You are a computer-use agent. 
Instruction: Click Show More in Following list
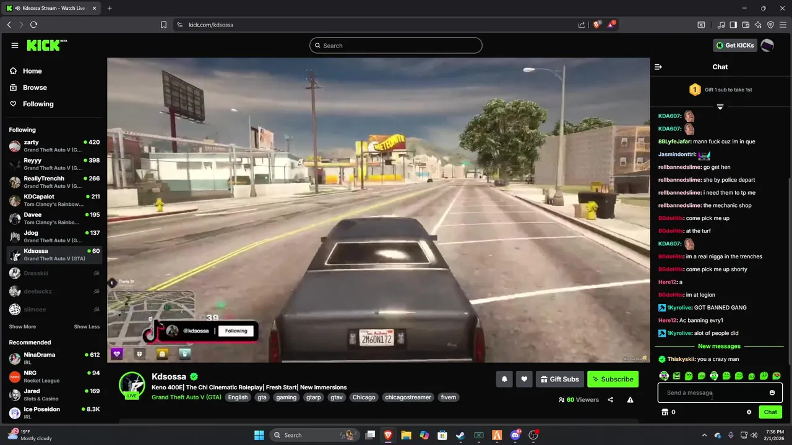tap(22, 326)
